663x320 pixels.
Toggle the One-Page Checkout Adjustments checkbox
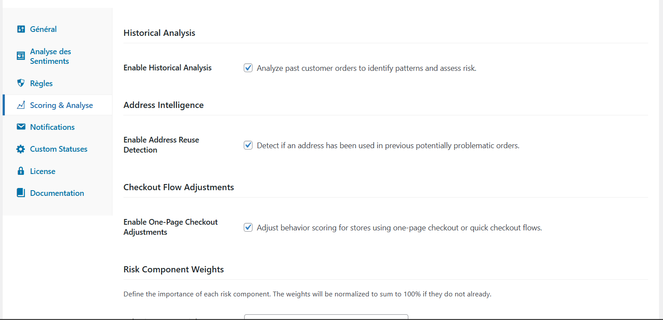tap(248, 227)
